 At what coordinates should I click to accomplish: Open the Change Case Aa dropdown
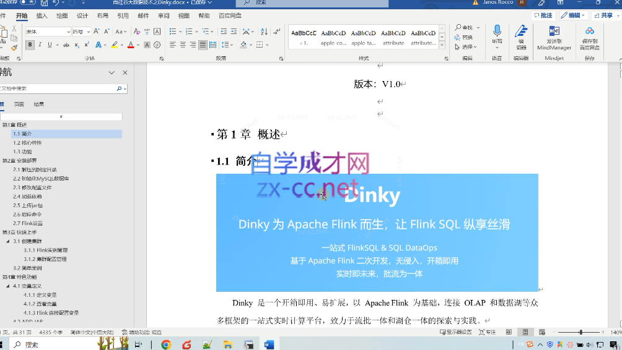click(121, 32)
